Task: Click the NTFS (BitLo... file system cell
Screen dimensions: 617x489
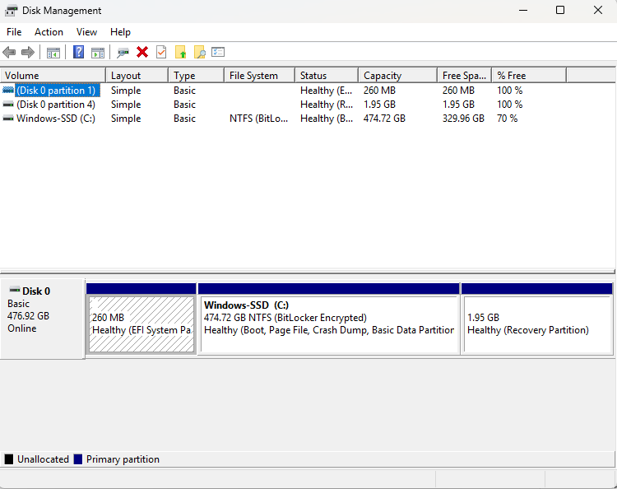Action: click(x=259, y=119)
